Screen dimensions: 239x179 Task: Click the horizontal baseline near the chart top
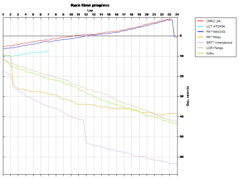point(90,36)
